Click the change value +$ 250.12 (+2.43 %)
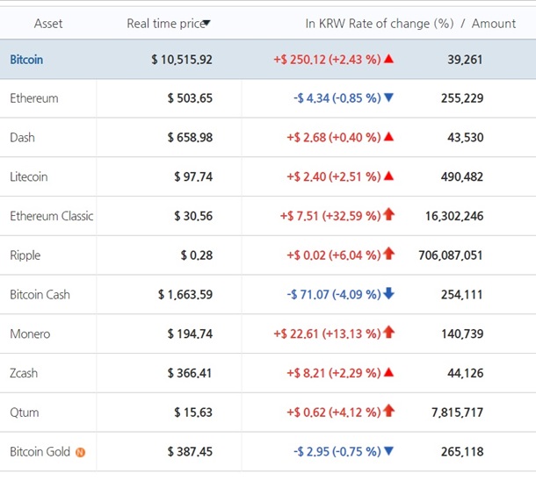The width and height of the screenshot is (536, 481). [x=327, y=60]
